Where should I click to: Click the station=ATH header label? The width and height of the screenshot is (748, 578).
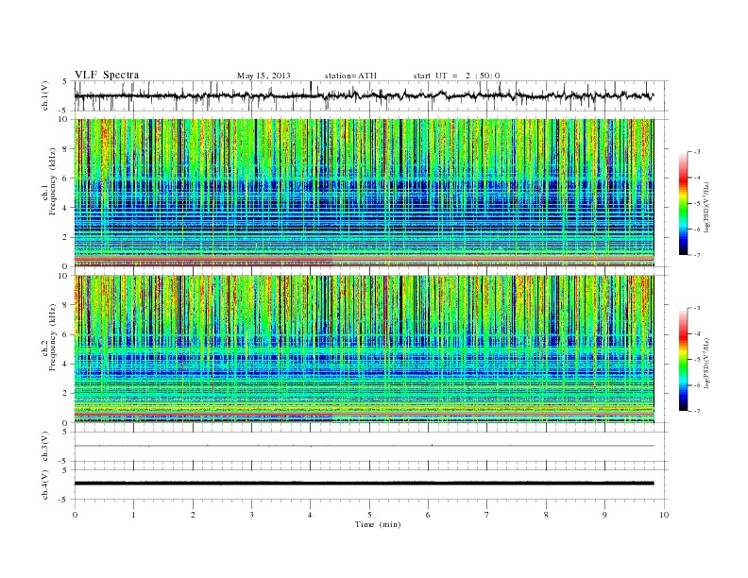click(350, 76)
